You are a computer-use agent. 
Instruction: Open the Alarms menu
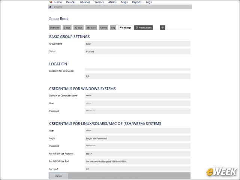(112, 2)
